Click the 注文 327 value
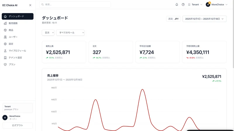Image resolution: width=234 pixels, height=131 pixels. pyautogui.click(x=97, y=52)
